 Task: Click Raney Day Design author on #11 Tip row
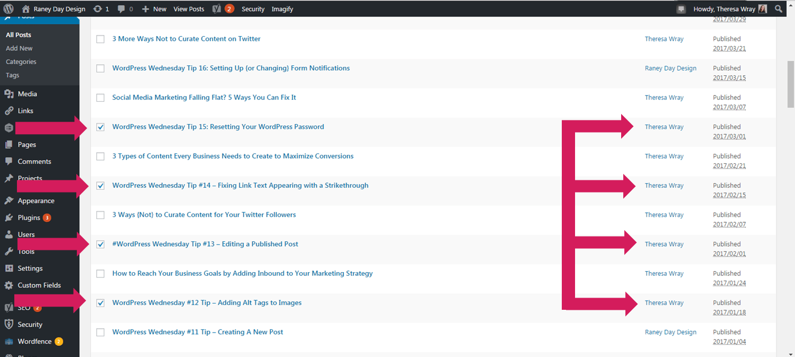click(670, 332)
